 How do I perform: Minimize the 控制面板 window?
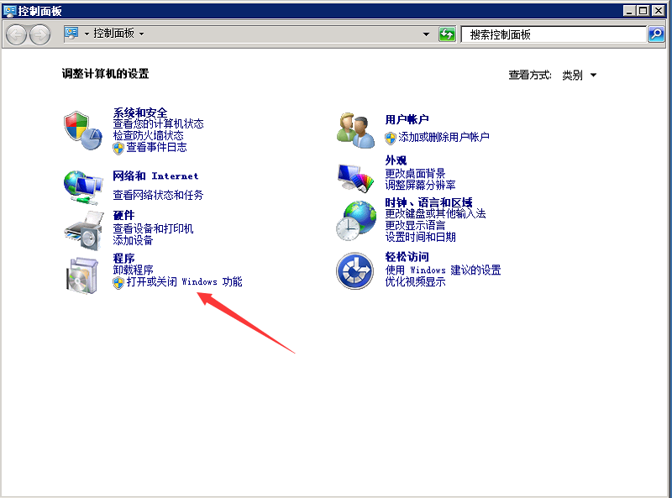(x=629, y=11)
